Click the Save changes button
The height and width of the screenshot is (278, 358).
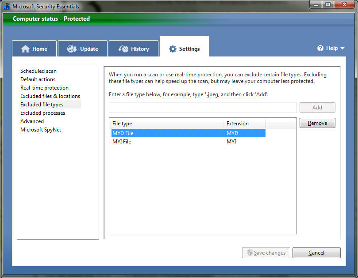point(266,253)
